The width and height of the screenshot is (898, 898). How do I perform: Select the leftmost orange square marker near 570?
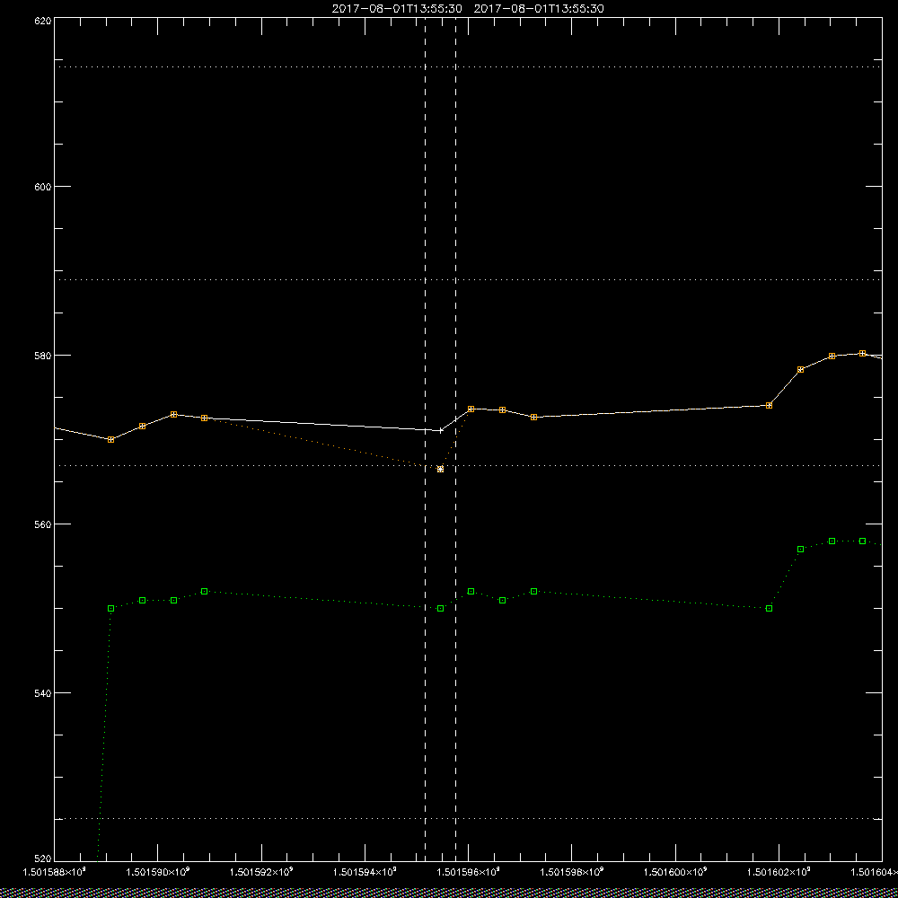111,439
